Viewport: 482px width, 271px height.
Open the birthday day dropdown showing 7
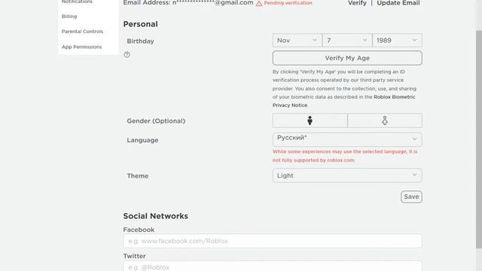347,40
